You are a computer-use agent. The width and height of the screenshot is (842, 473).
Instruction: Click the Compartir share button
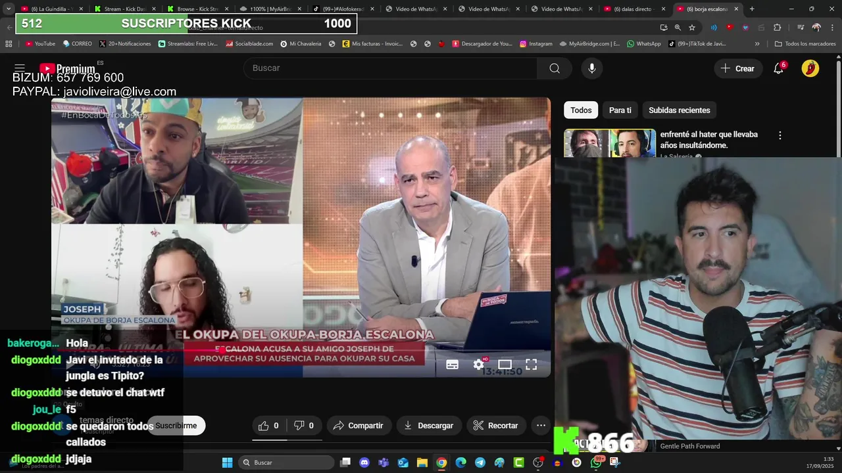pos(359,426)
